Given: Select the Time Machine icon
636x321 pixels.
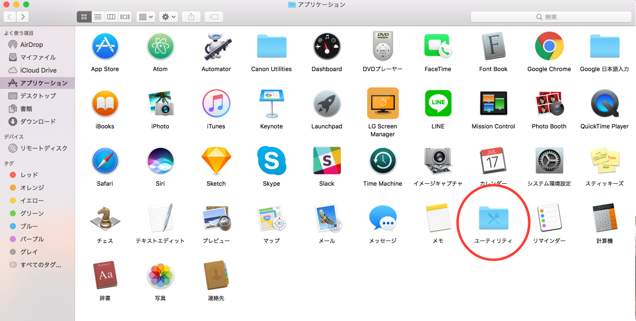Looking at the screenshot, I should 382,161.
